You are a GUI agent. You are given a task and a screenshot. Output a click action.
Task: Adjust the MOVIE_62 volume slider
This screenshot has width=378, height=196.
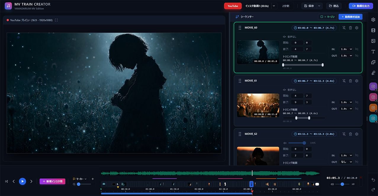pos(296,143)
